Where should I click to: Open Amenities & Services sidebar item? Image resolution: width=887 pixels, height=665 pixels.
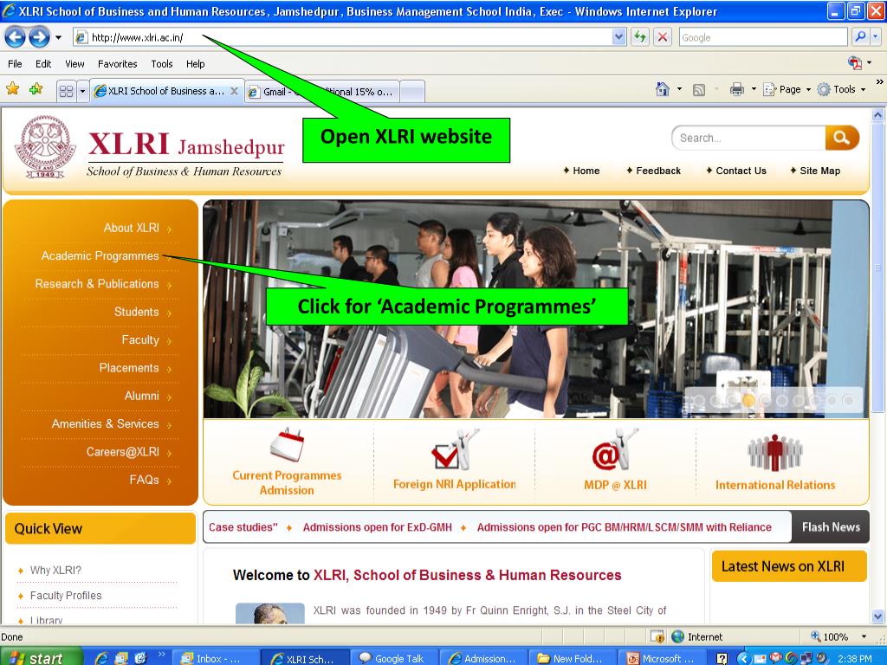pos(105,424)
